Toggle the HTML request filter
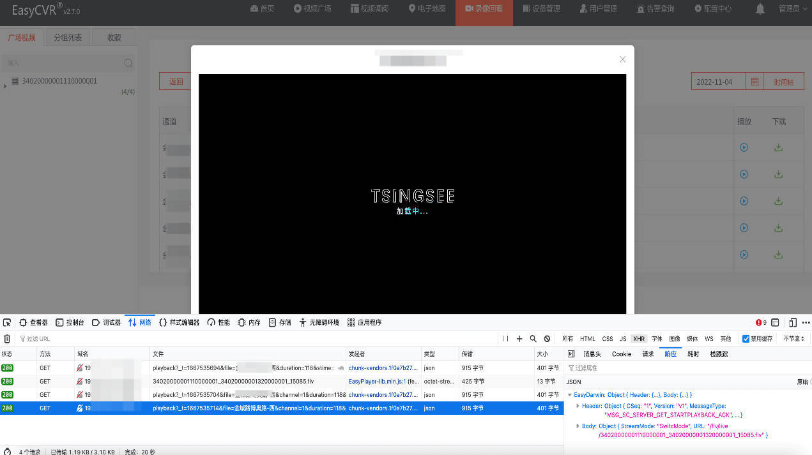This screenshot has width=812, height=455. tap(588, 339)
